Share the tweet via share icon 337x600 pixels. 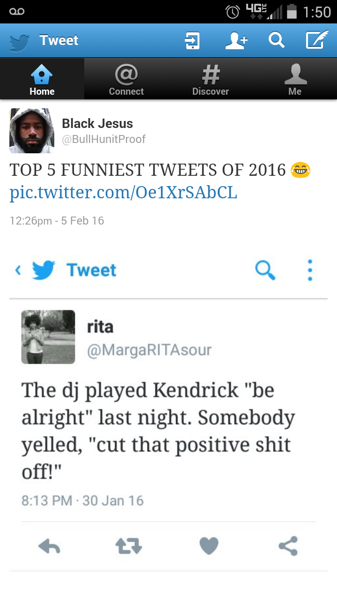click(288, 546)
